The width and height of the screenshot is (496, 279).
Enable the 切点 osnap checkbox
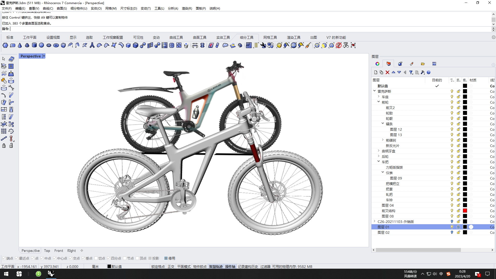coord(96,258)
